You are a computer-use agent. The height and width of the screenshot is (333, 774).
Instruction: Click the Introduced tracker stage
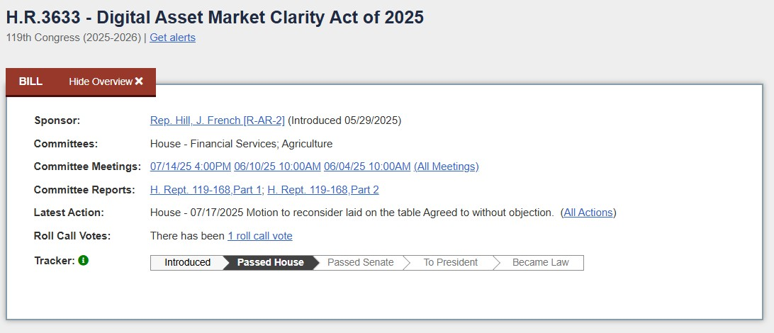(x=187, y=263)
